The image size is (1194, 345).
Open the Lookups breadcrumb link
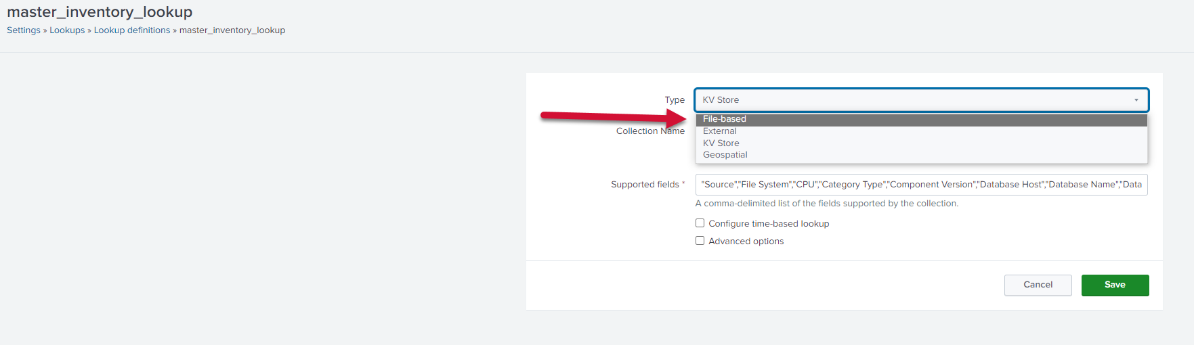[x=67, y=30]
